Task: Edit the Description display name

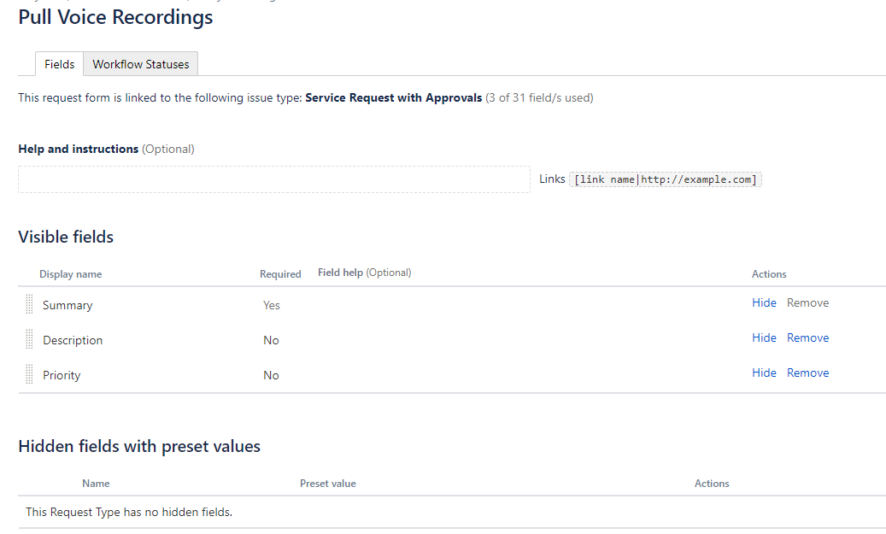Action: point(73,340)
